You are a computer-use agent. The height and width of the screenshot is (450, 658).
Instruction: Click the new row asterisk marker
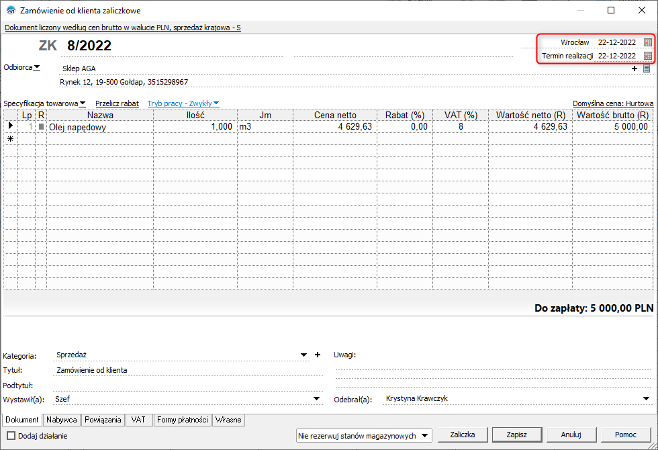coord(11,139)
